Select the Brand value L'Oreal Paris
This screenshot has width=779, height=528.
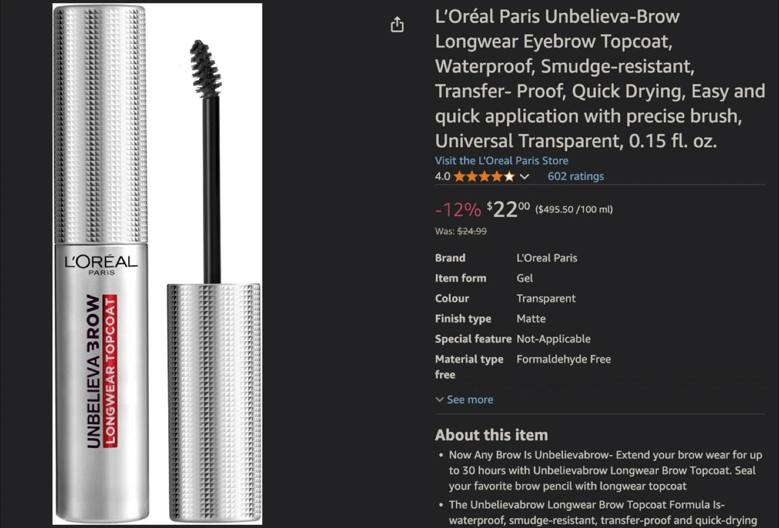(x=547, y=258)
